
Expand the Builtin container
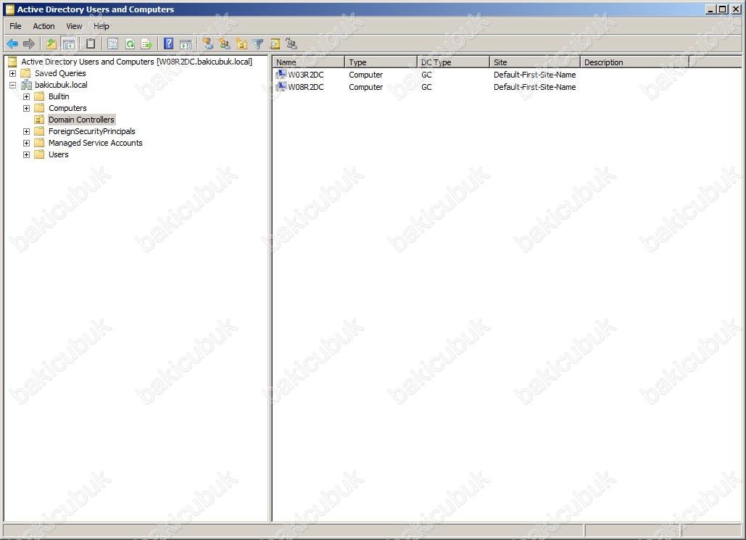[x=27, y=96]
